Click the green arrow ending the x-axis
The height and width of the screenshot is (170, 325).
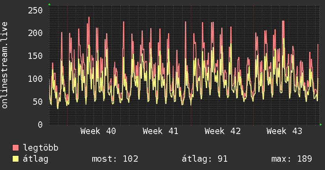point(321,125)
